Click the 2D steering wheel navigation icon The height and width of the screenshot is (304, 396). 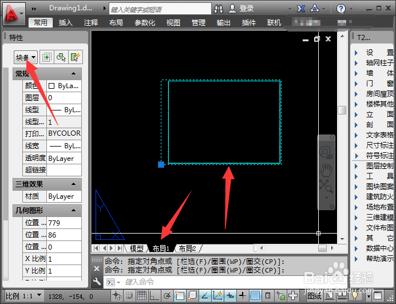pyautogui.click(x=326, y=153)
